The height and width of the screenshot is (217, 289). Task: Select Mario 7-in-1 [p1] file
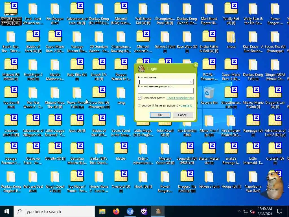coord(209,125)
